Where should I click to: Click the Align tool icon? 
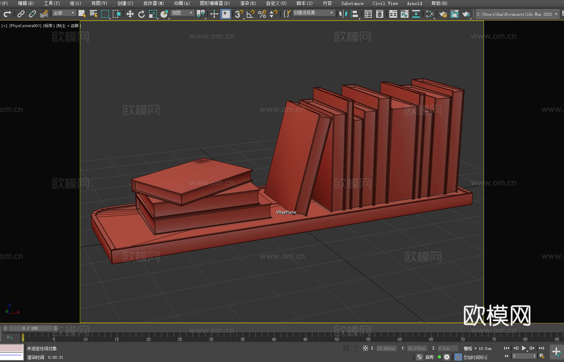point(355,14)
